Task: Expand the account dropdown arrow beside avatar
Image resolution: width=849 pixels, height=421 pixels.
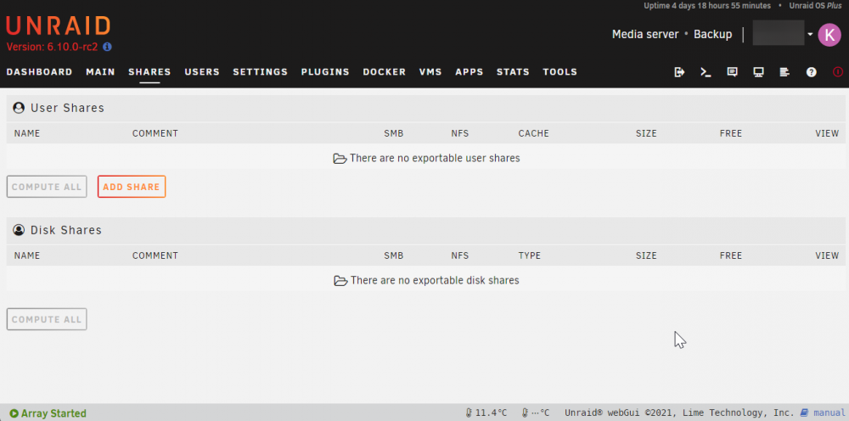Action: coord(810,35)
